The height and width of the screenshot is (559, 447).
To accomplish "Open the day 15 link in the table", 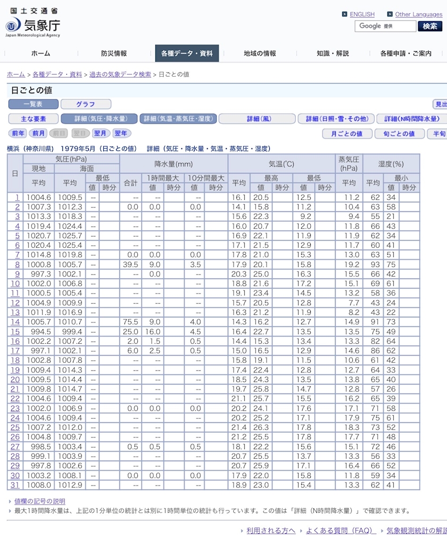I will [15, 331].
